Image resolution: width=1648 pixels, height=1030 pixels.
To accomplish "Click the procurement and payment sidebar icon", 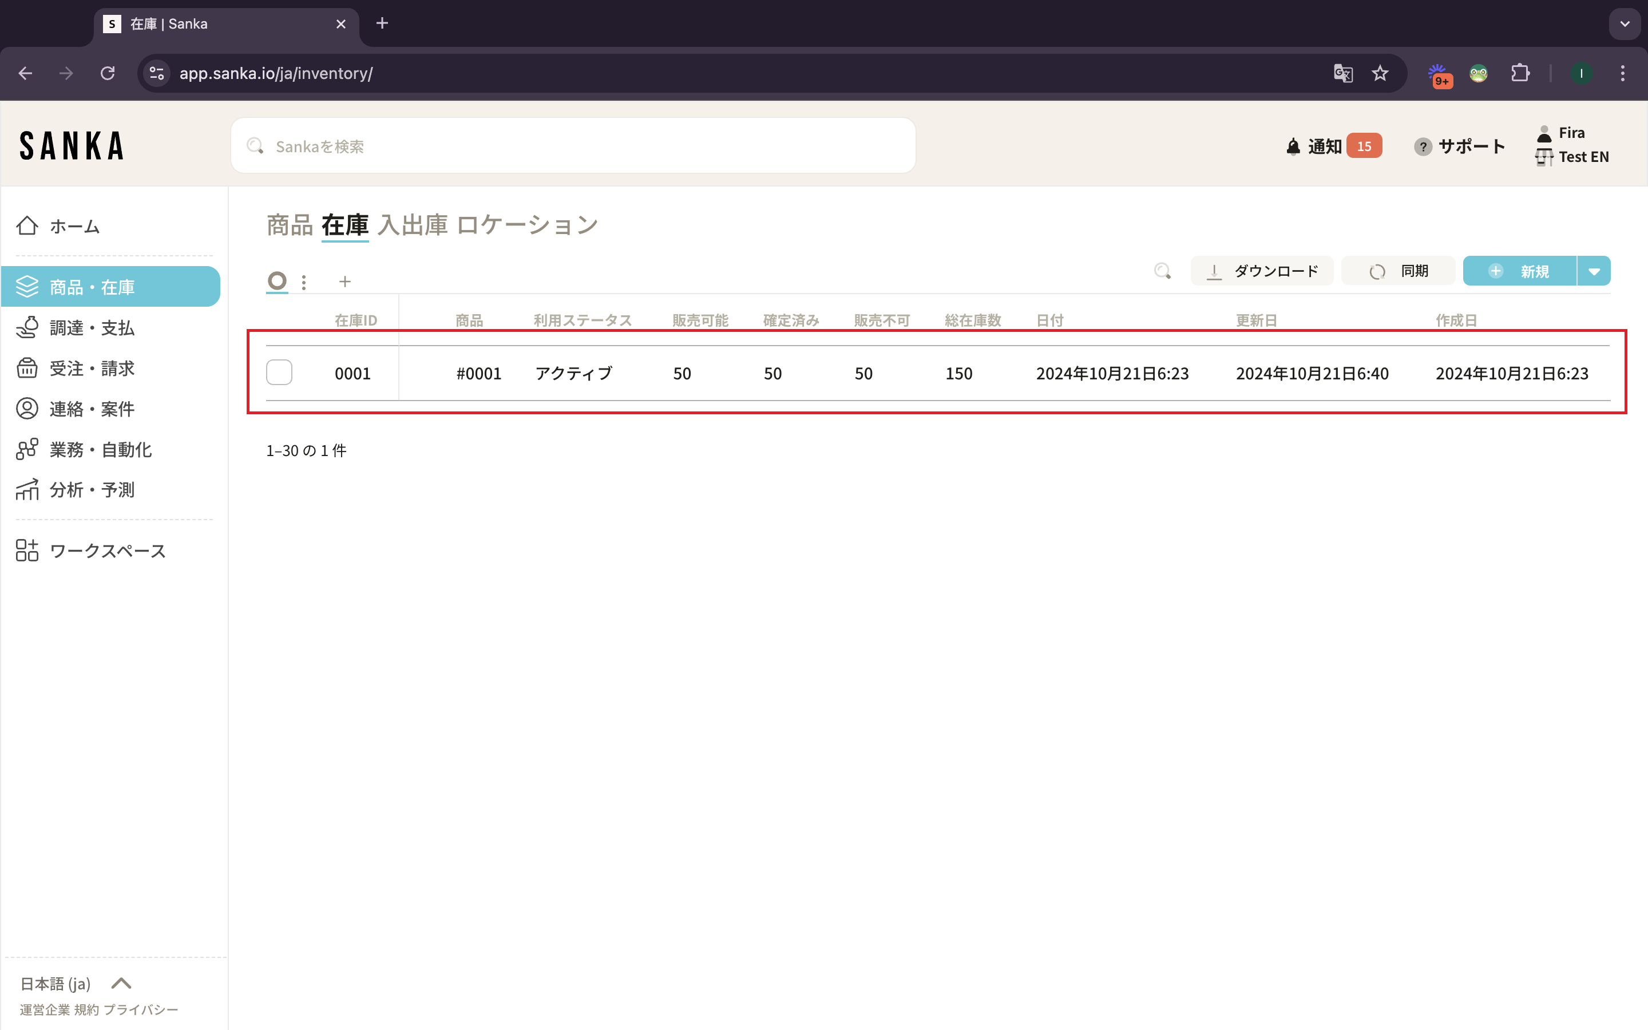I will tap(27, 328).
